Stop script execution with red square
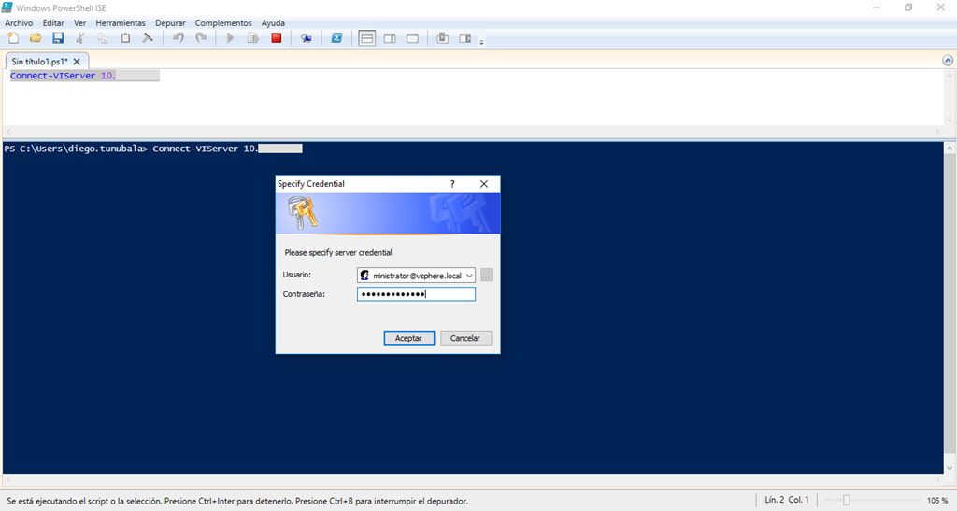Screen dimensions: 957x511 (x=277, y=38)
